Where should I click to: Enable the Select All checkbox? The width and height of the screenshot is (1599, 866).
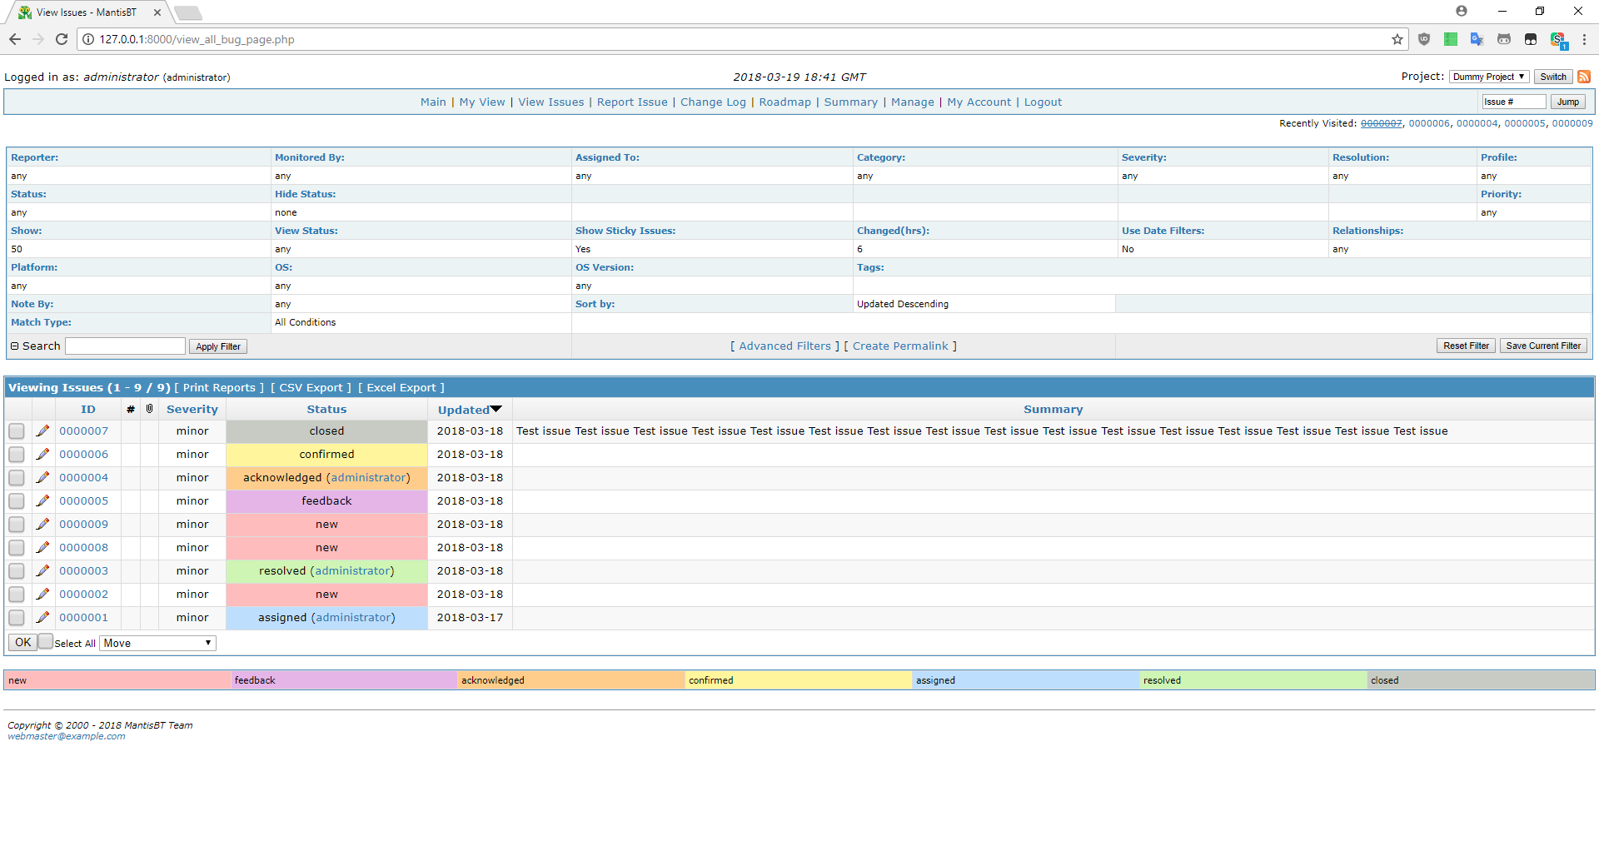coord(47,642)
